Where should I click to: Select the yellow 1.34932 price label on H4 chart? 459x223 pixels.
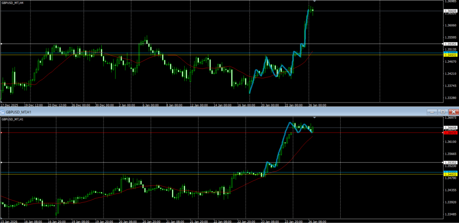click(450, 55)
